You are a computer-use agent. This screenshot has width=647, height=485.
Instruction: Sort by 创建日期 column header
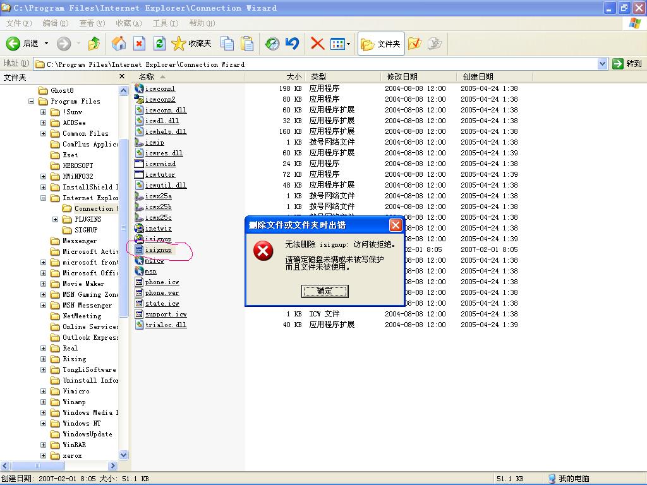point(495,76)
